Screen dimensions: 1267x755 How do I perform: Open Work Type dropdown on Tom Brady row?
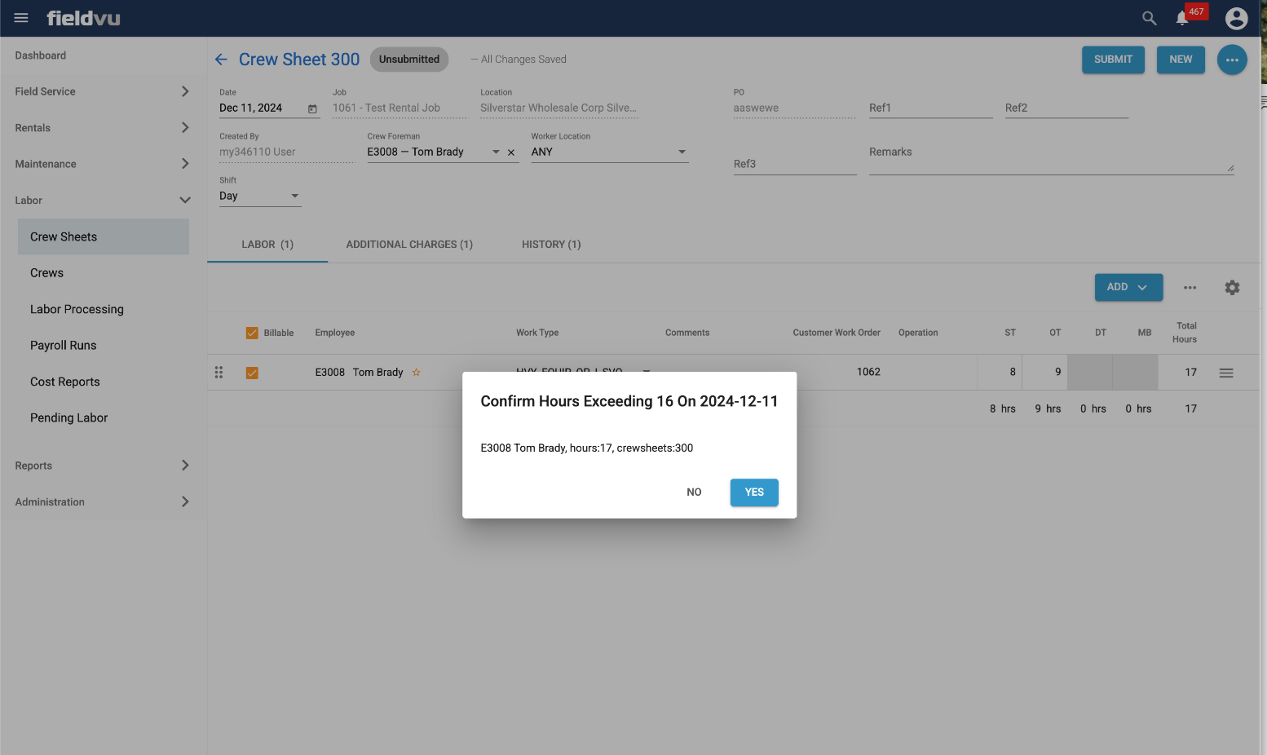pos(647,371)
